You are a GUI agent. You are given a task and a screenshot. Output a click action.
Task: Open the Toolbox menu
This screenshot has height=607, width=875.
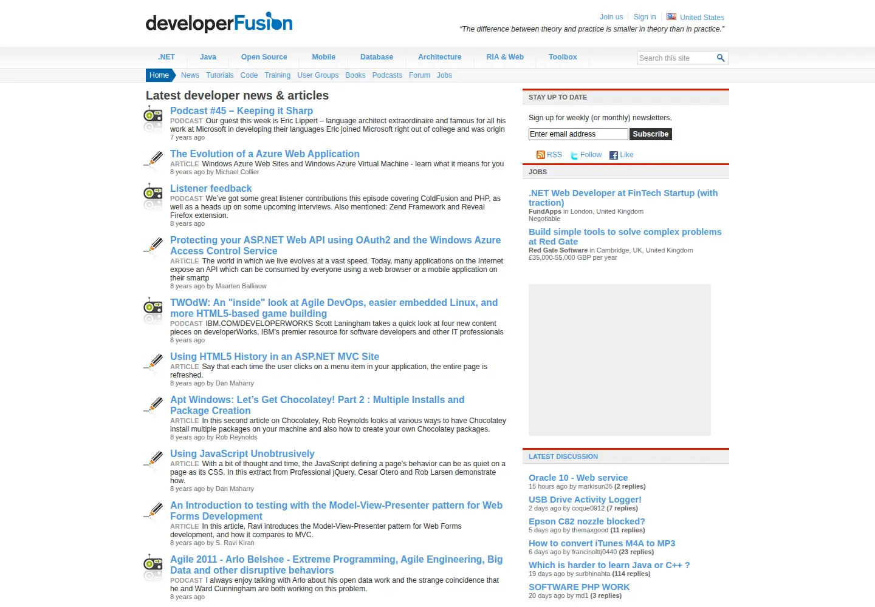(x=563, y=57)
